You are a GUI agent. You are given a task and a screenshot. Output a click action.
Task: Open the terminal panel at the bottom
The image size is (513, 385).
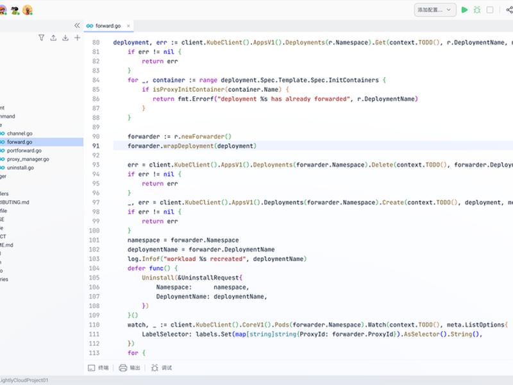click(x=98, y=368)
